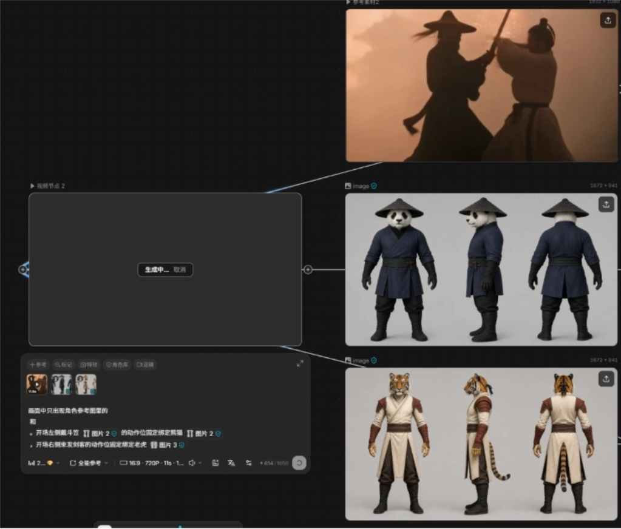Open the audio speaker dropdown

195,463
